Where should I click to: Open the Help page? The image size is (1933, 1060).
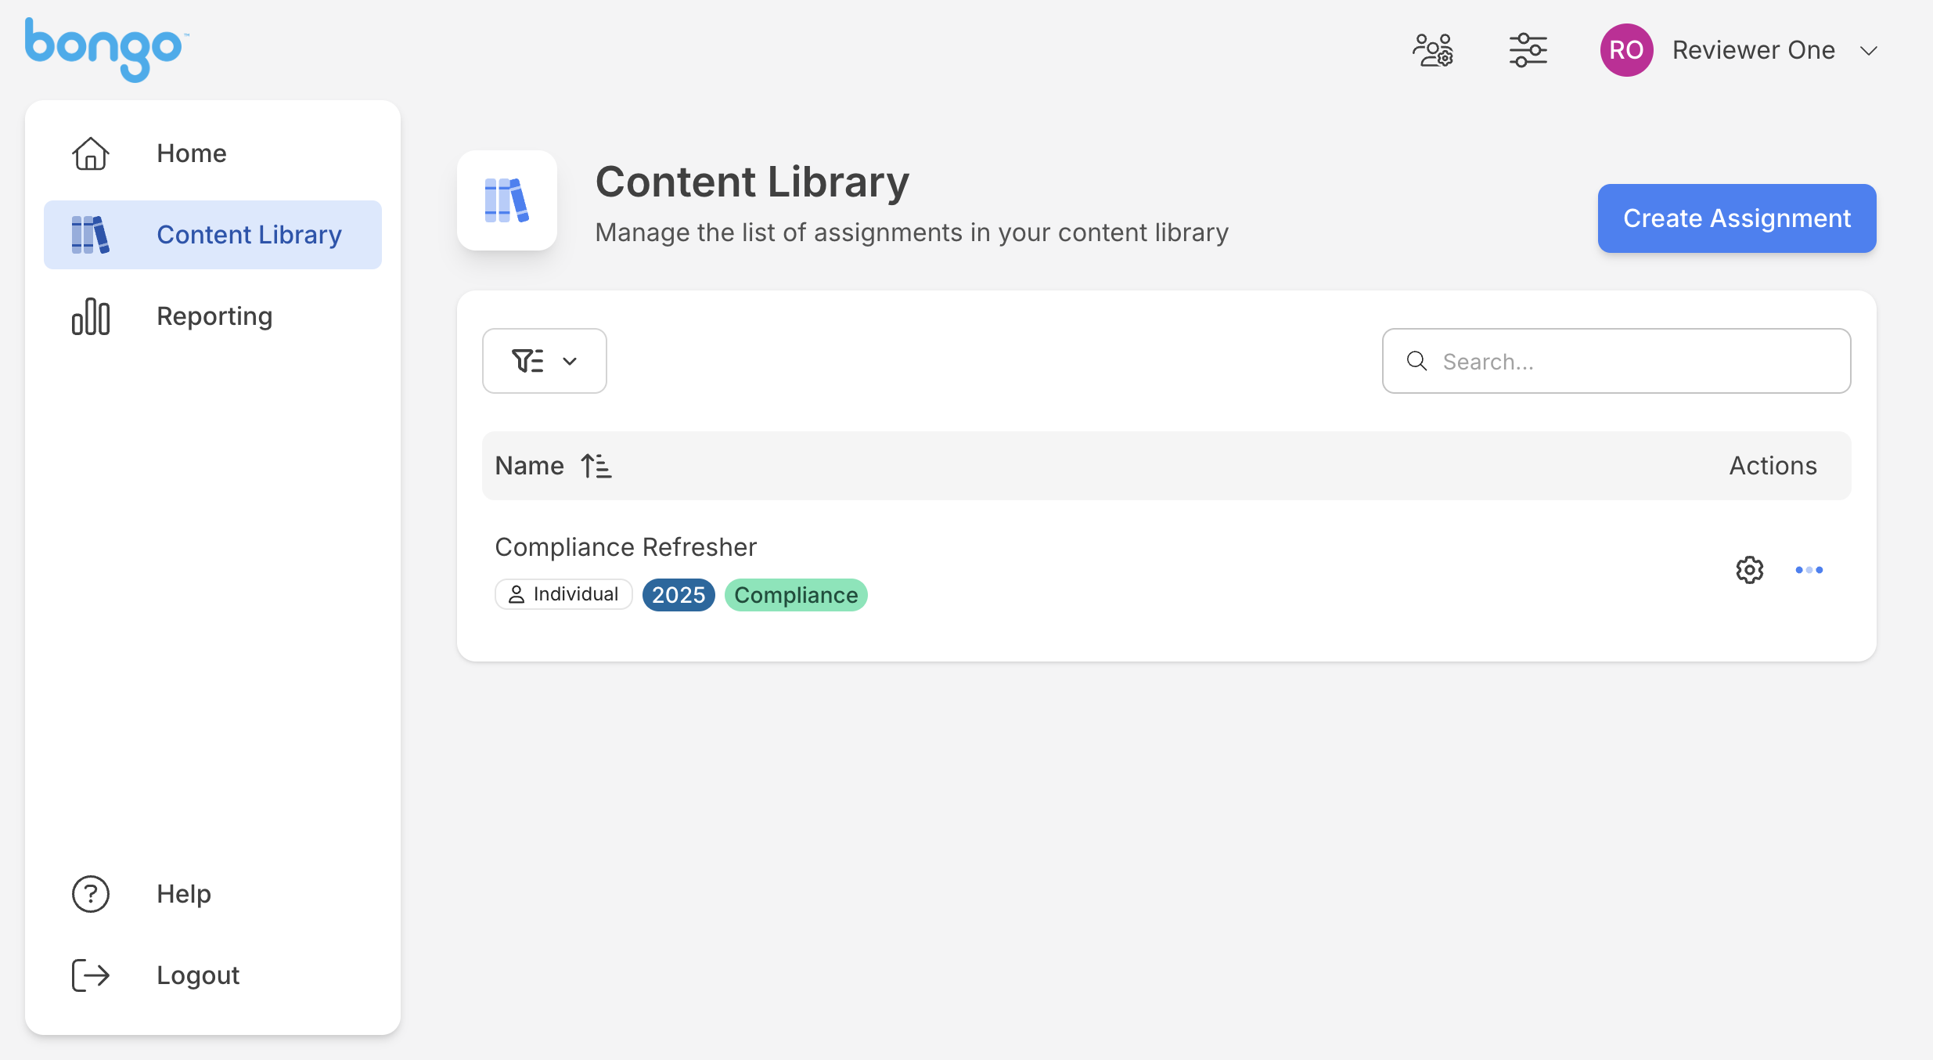point(183,894)
